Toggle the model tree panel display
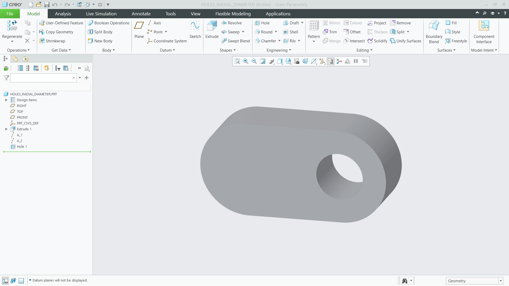 (5, 281)
